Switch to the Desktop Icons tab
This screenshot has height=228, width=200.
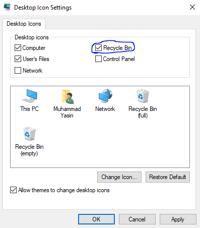coord(24,24)
